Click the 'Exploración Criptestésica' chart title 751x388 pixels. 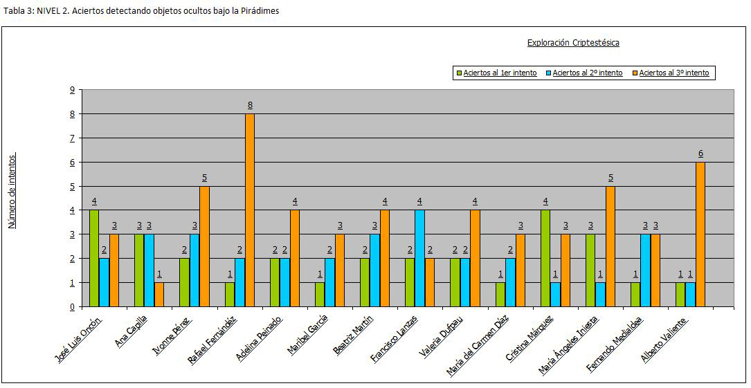(573, 43)
